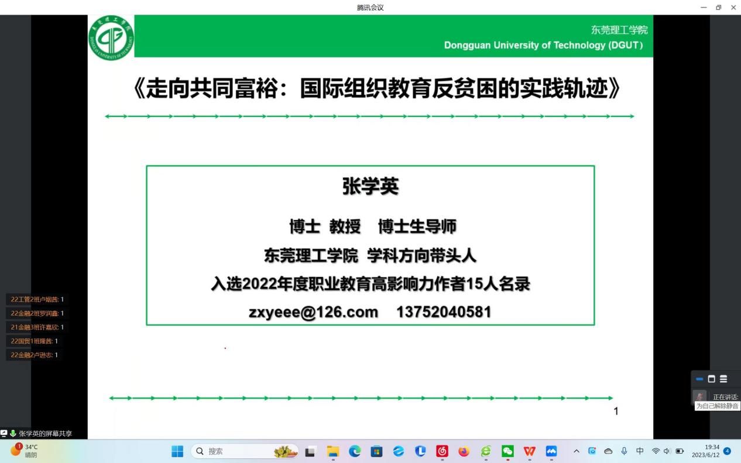Expand hidden system tray icons

click(x=577, y=451)
